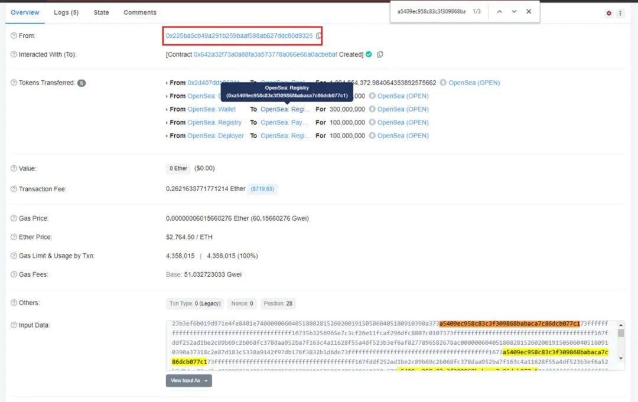Click the $719.63 transaction fee badge
The height and width of the screenshot is (402, 638).
coord(263,189)
